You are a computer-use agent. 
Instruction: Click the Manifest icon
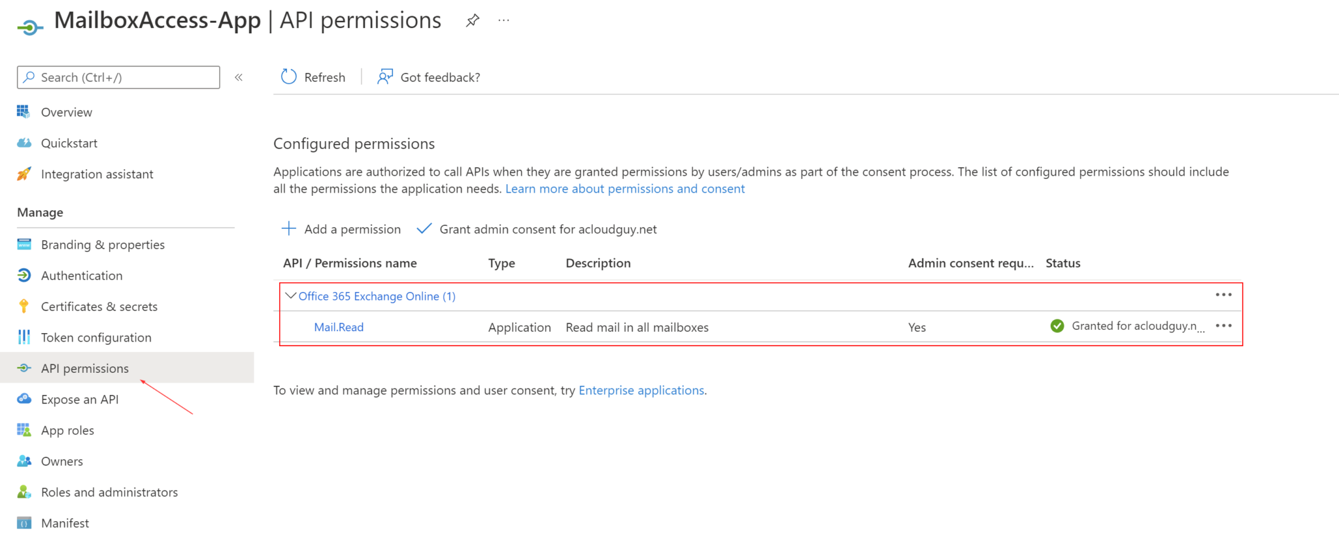pos(24,523)
